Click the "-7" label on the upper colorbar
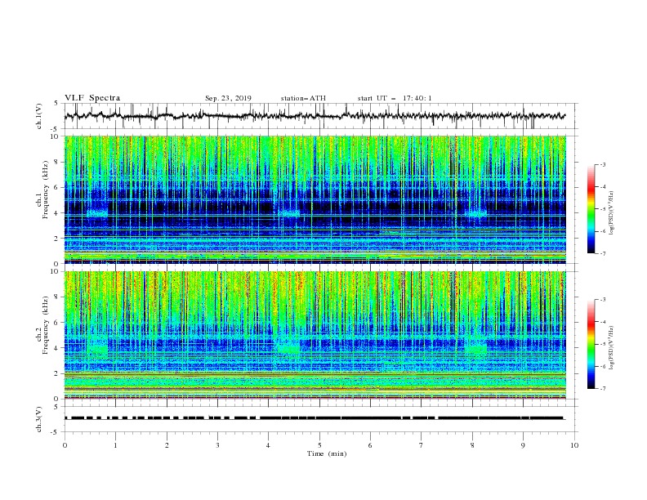647x500 pixels. [x=603, y=253]
